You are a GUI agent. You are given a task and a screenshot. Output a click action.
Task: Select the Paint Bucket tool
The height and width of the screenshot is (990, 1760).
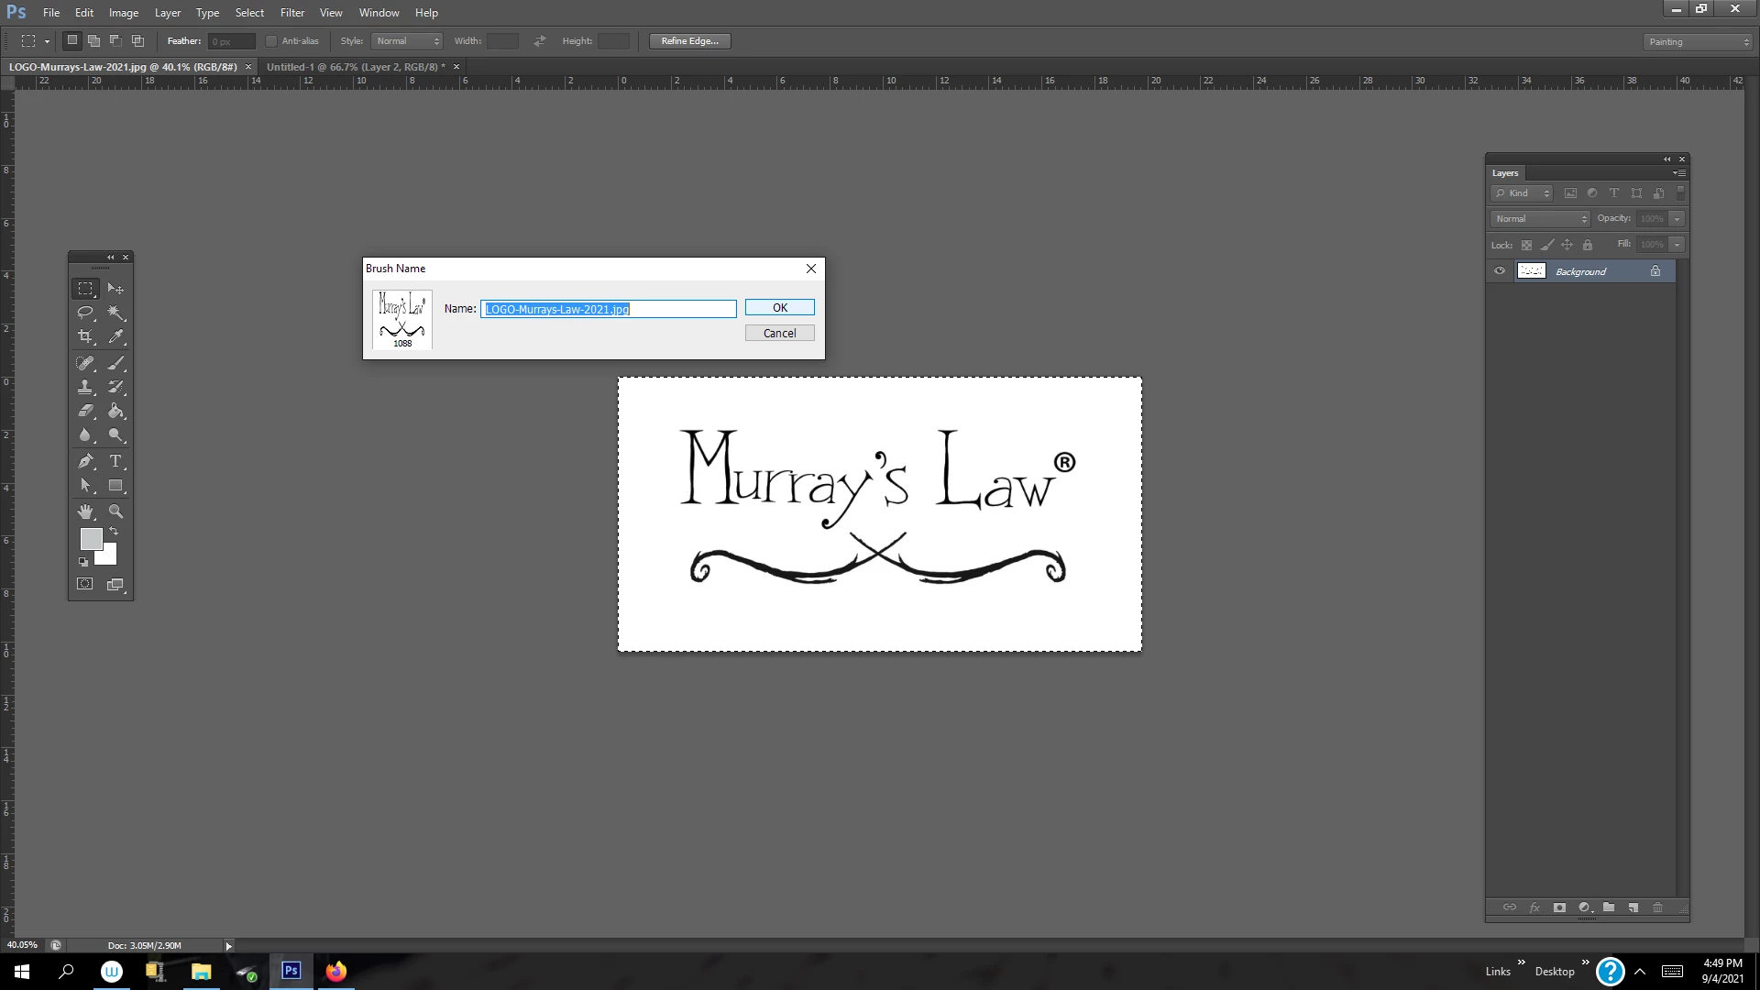coord(115,412)
